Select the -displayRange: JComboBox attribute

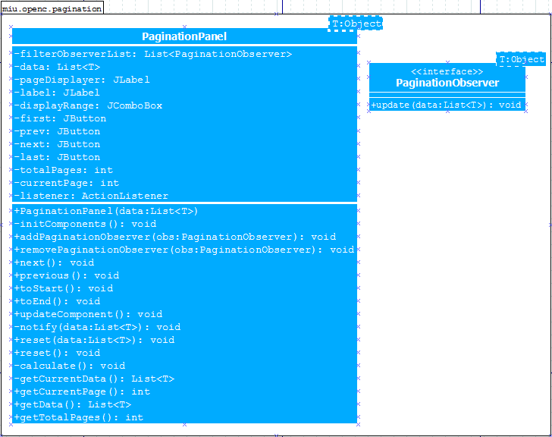pos(88,105)
